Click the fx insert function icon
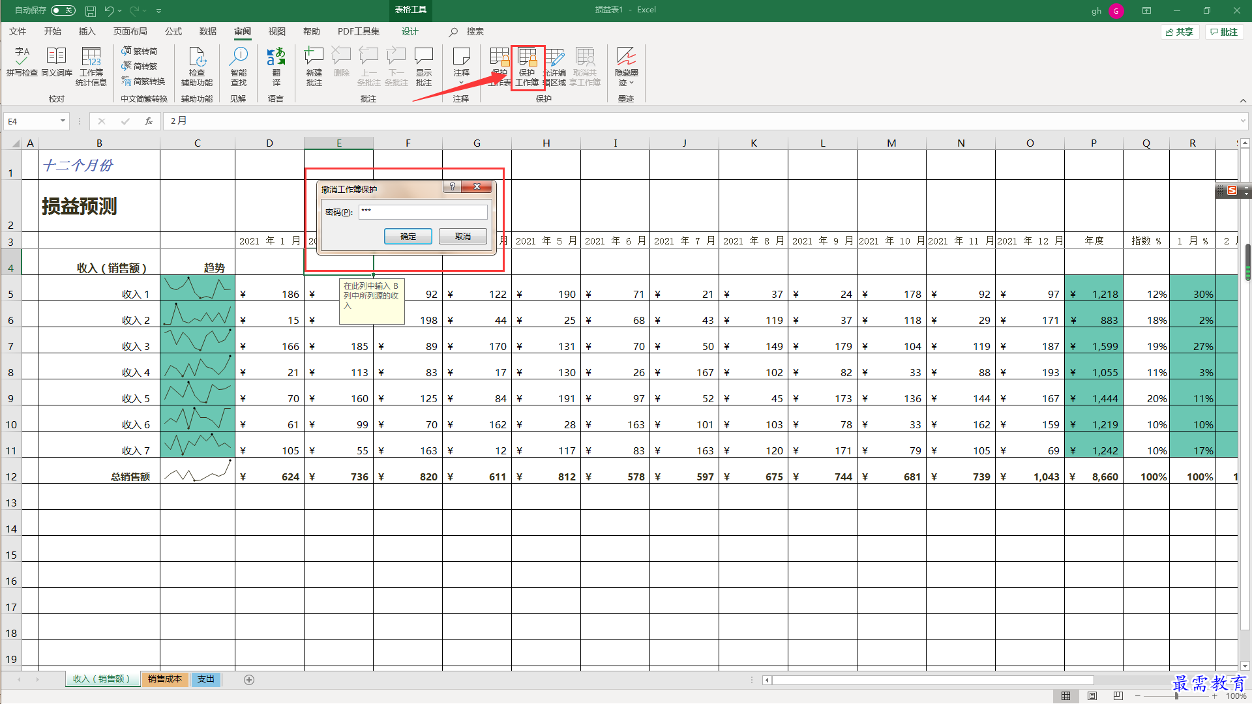 (x=149, y=121)
